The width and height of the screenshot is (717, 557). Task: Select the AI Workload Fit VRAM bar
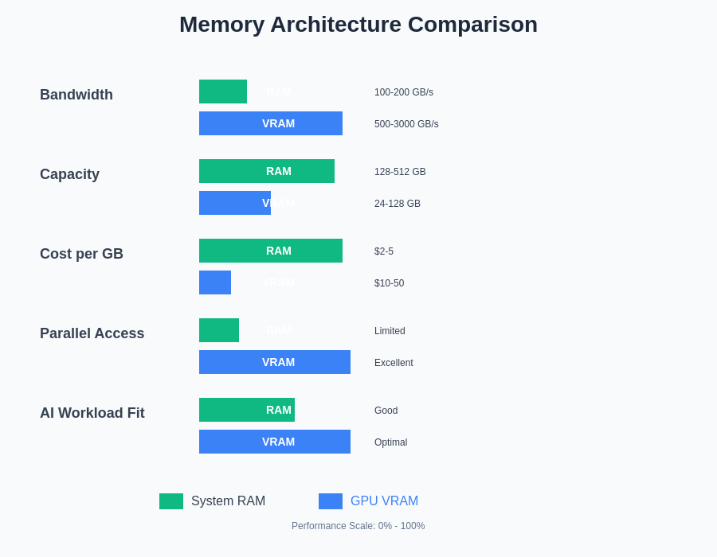click(x=275, y=442)
